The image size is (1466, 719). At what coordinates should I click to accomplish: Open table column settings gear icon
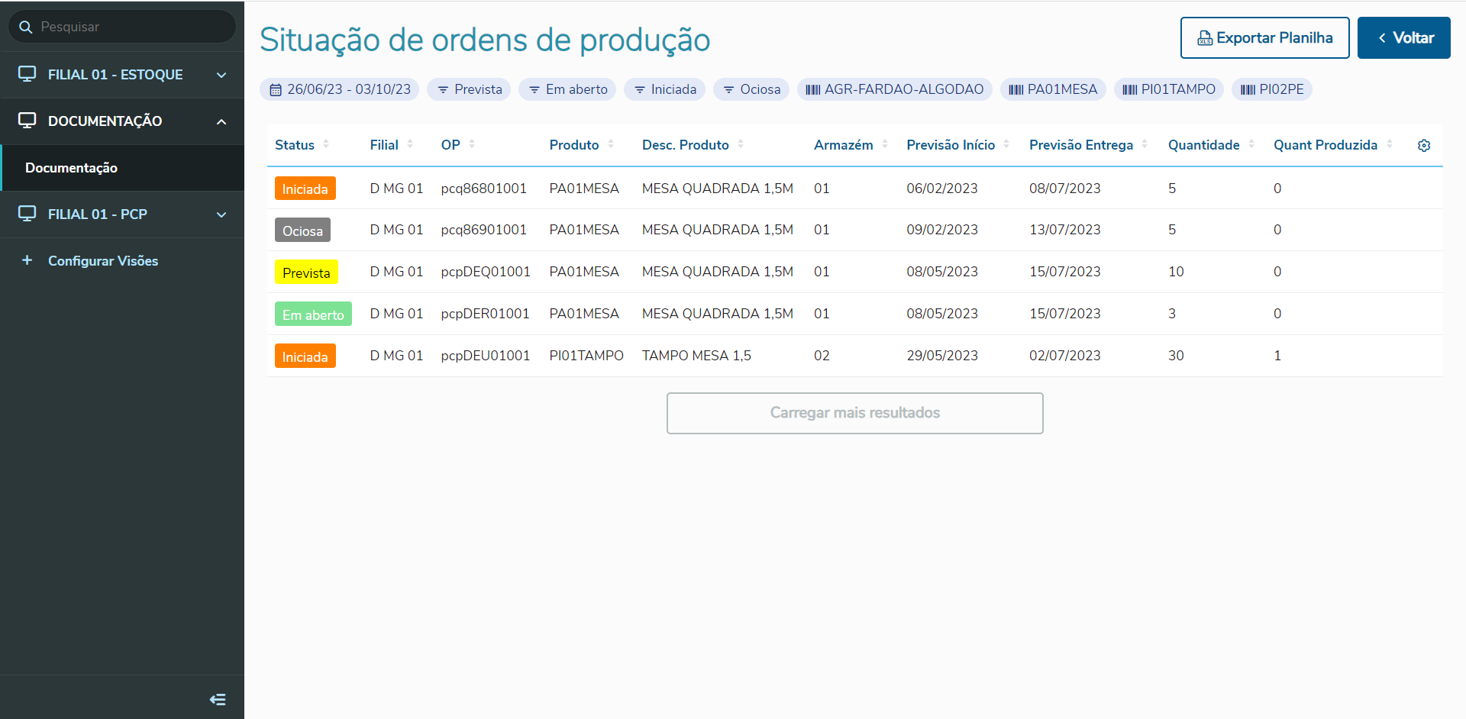1424,145
